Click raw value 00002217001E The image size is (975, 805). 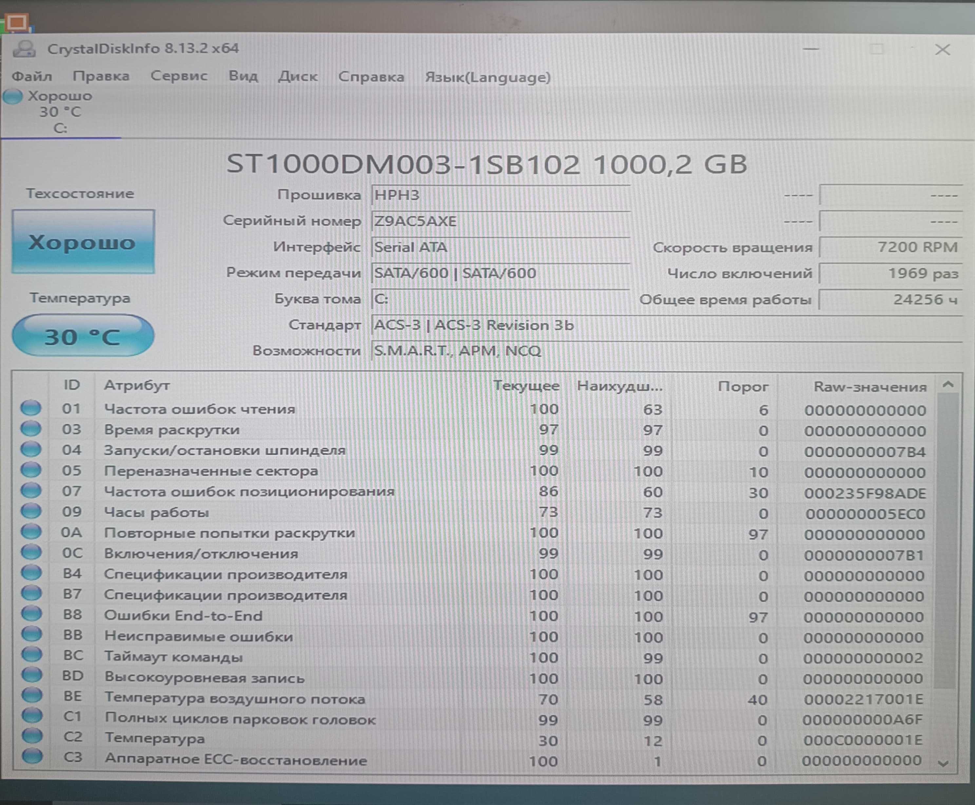(864, 700)
